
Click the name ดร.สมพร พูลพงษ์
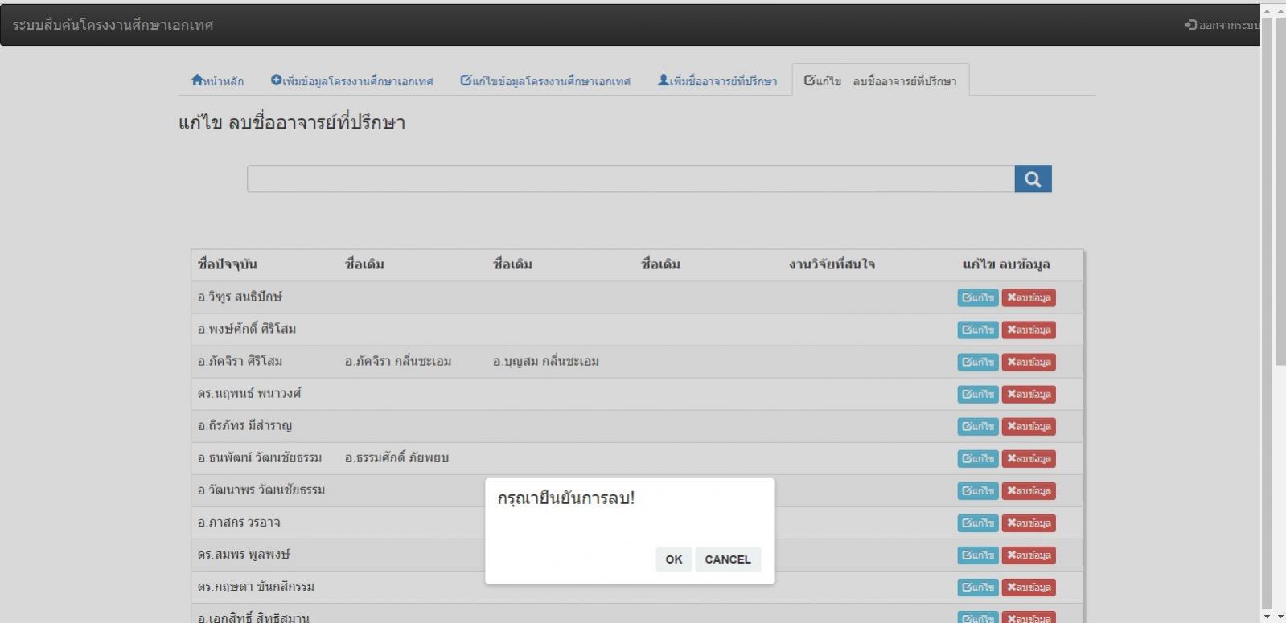pos(244,554)
